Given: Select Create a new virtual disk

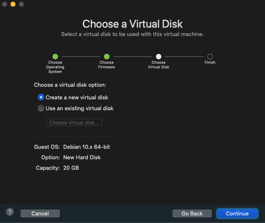Looking at the screenshot, I should [x=41, y=97].
